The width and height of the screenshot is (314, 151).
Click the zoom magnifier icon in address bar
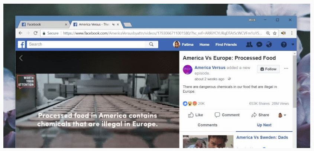point(268,33)
